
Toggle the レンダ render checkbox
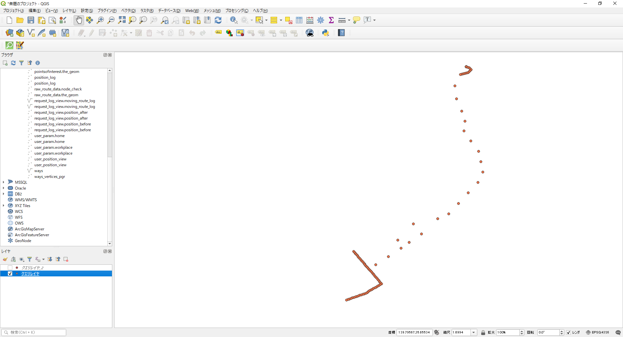(x=568, y=332)
